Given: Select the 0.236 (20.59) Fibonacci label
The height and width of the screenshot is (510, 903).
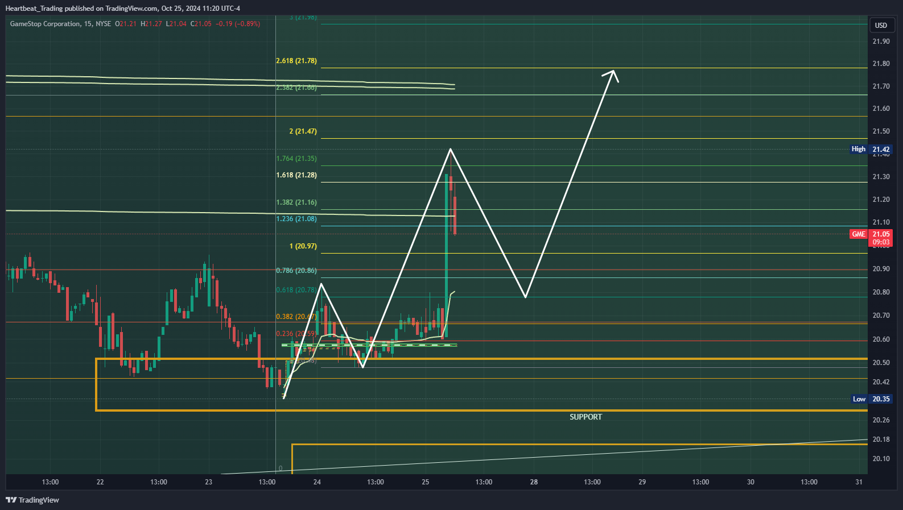Looking at the screenshot, I should tap(296, 334).
